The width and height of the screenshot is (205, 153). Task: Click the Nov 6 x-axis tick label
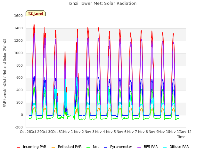pos(122,132)
